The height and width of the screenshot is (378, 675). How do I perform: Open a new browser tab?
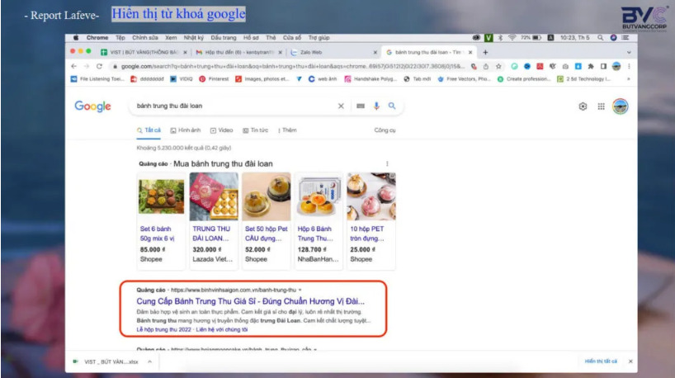tap(485, 52)
